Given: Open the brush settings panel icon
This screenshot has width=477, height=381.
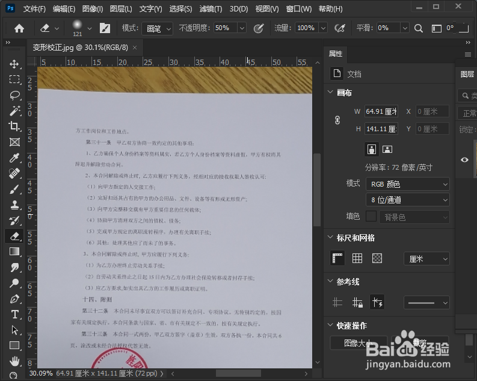Looking at the screenshot, I should click(x=105, y=28).
